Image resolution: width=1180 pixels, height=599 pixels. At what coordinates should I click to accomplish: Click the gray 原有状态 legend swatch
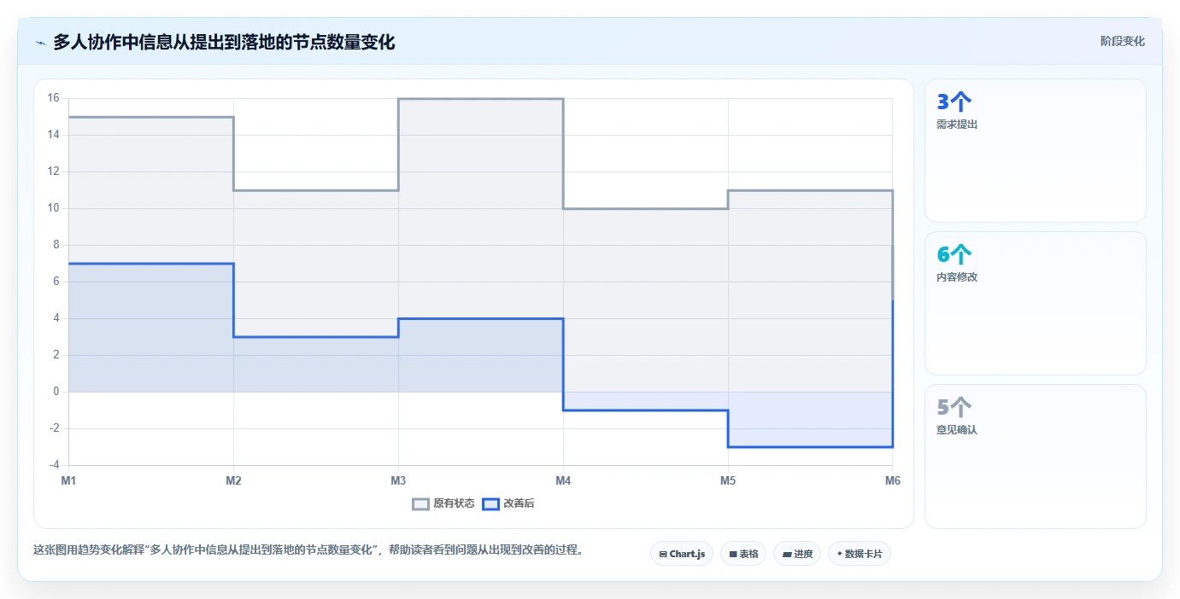[x=420, y=503]
